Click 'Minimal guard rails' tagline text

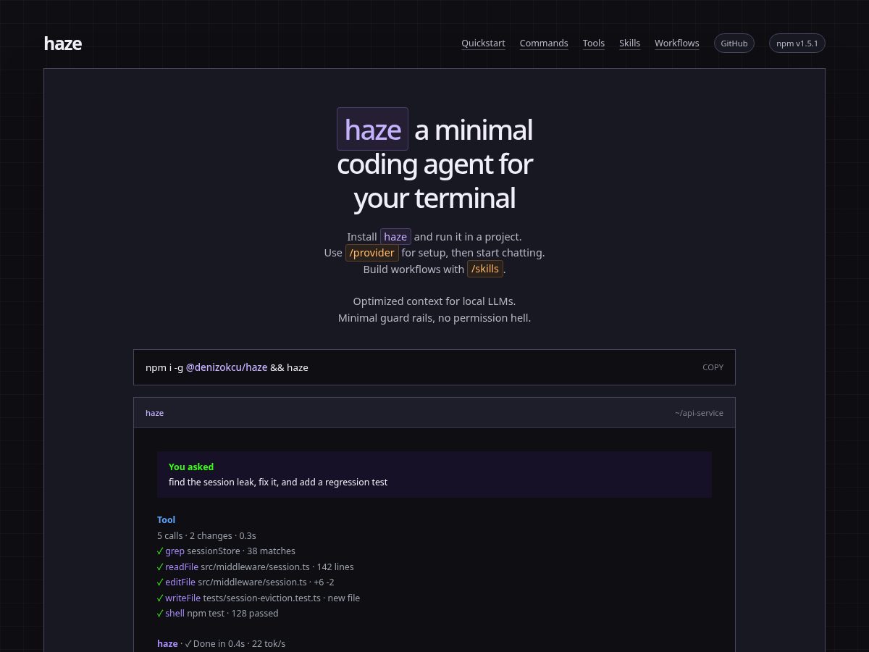(434, 317)
